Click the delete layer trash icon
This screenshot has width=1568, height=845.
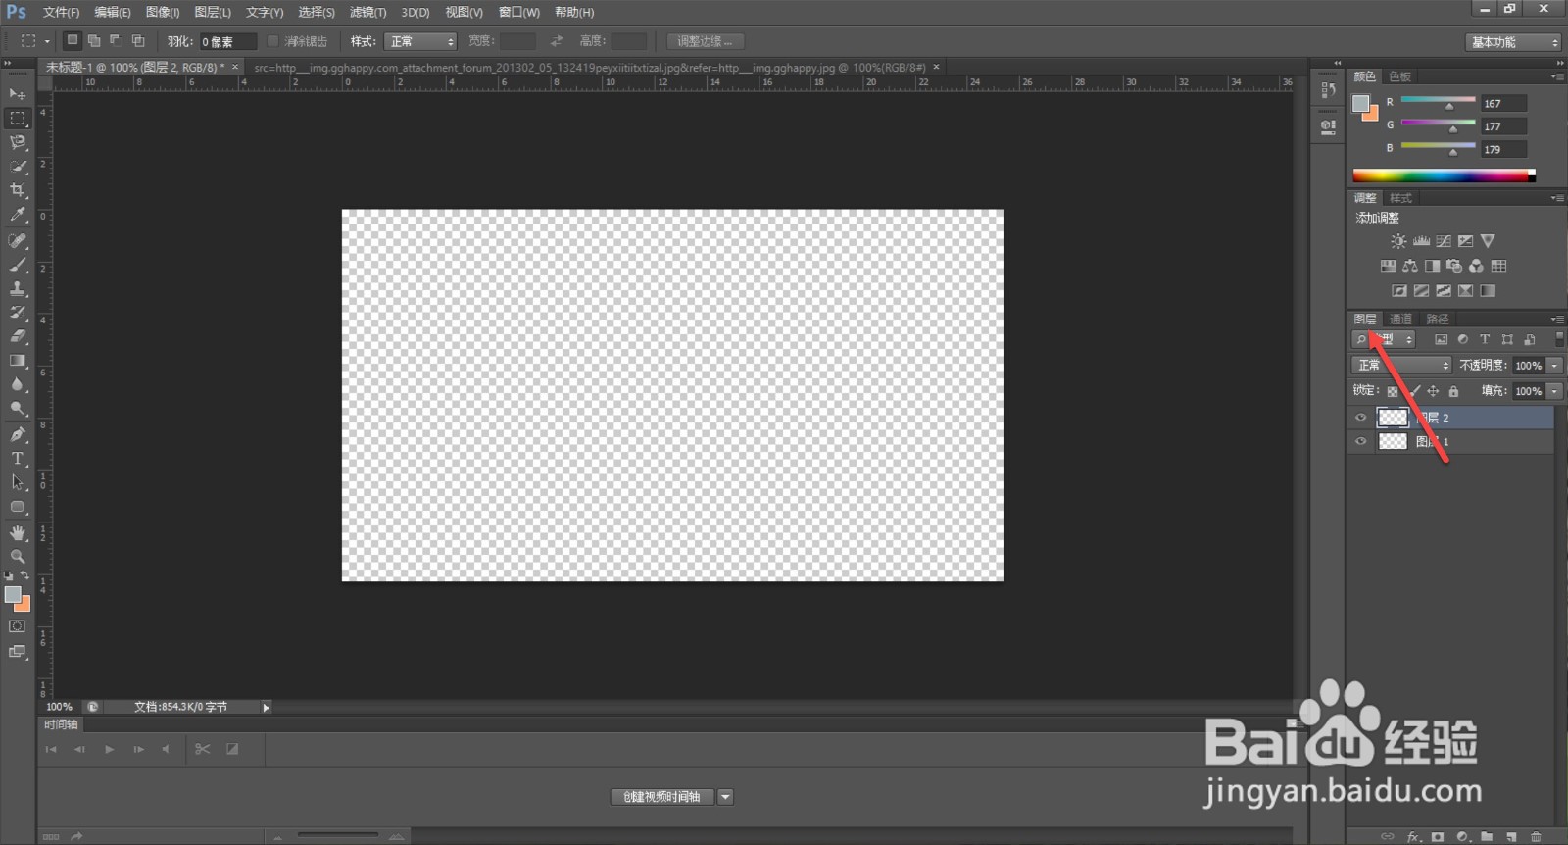(x=1536, y=837)
